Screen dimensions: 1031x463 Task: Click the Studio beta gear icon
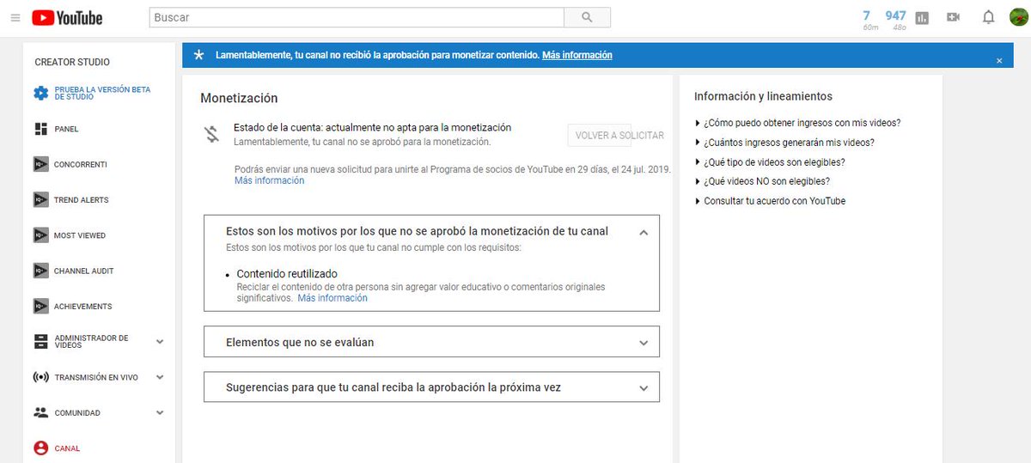(40, 93)
